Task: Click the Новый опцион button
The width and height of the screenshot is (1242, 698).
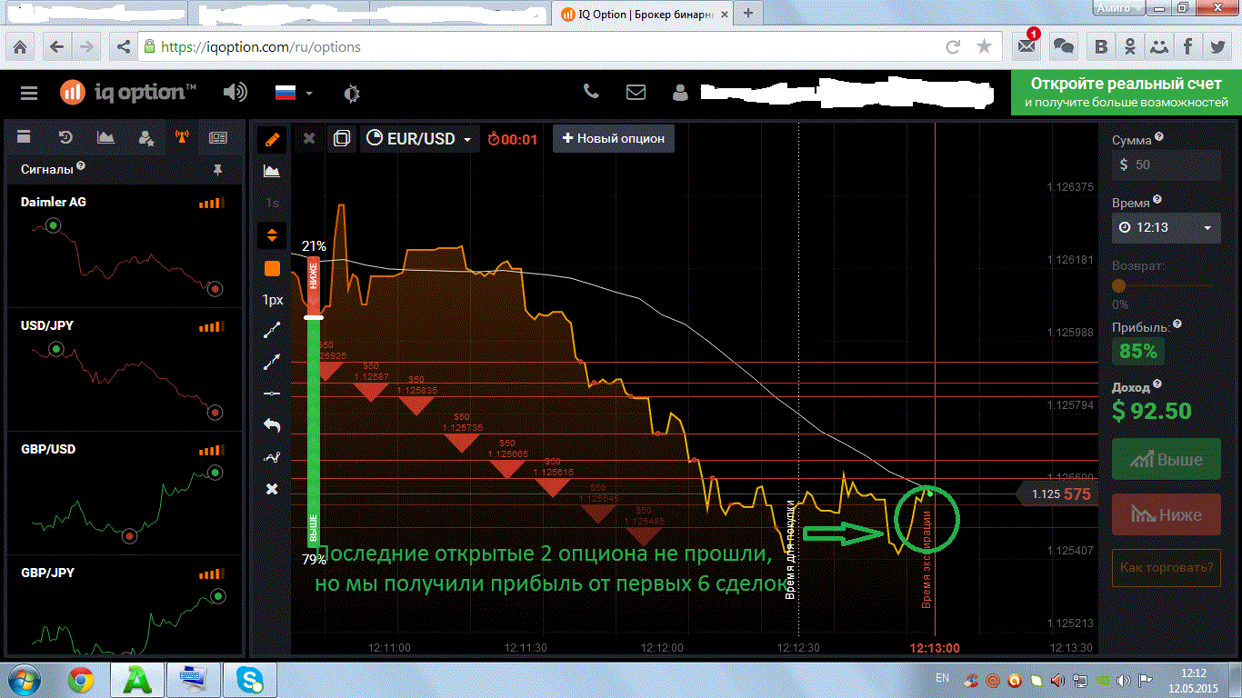Action: point(614,139)
